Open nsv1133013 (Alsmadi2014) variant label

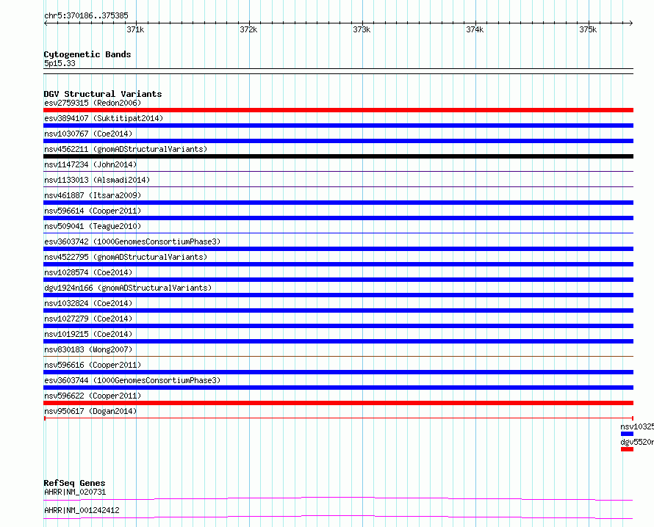97,180
